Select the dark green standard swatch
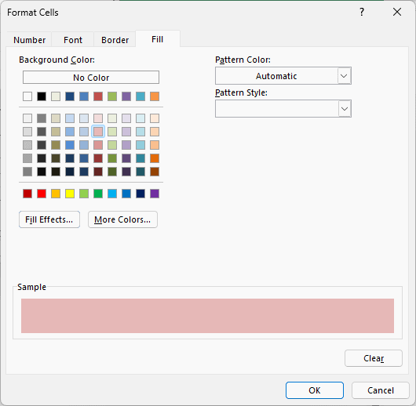 tap(98, 194)
